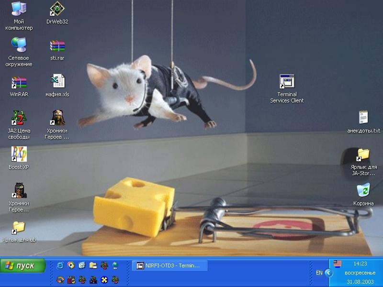Select the sti.rar archive file

tap(57, 46)
